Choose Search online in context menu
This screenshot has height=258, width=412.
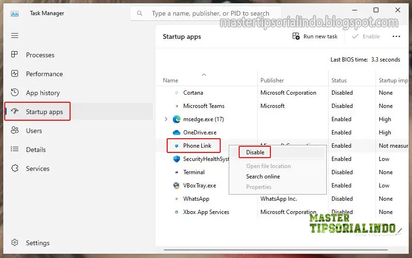click(263, 177)
